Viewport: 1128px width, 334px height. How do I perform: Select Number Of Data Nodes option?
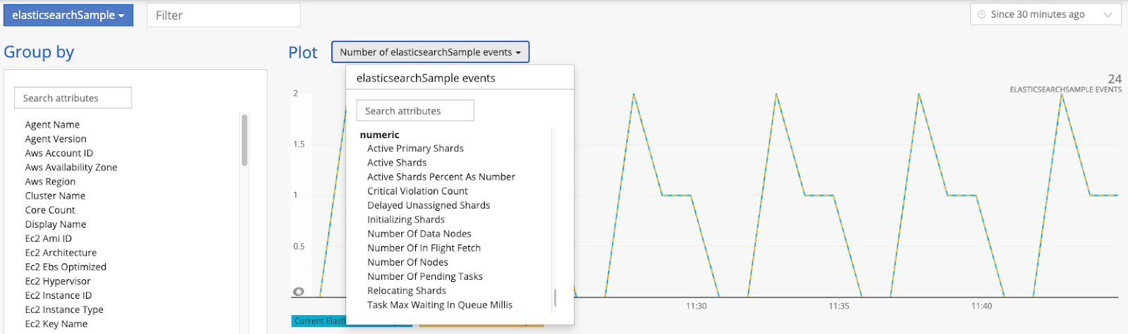point(419,234)
